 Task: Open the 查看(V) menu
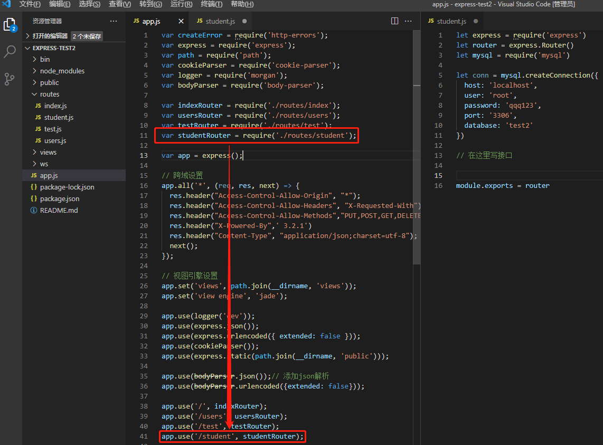[120, 4]
